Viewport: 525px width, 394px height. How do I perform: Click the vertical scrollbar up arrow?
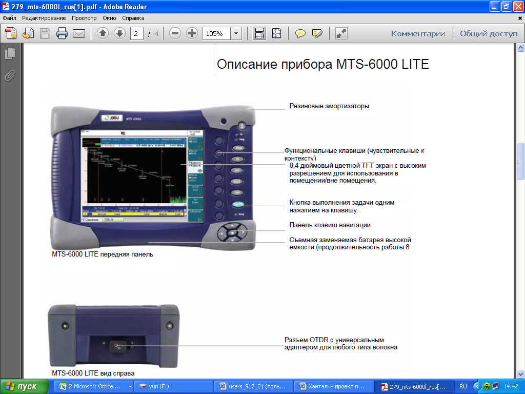pyautogui.click(x=521, y=48)
